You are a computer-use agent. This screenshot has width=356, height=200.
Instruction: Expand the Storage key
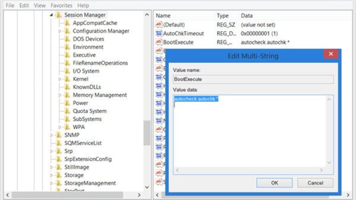point(52,175)
